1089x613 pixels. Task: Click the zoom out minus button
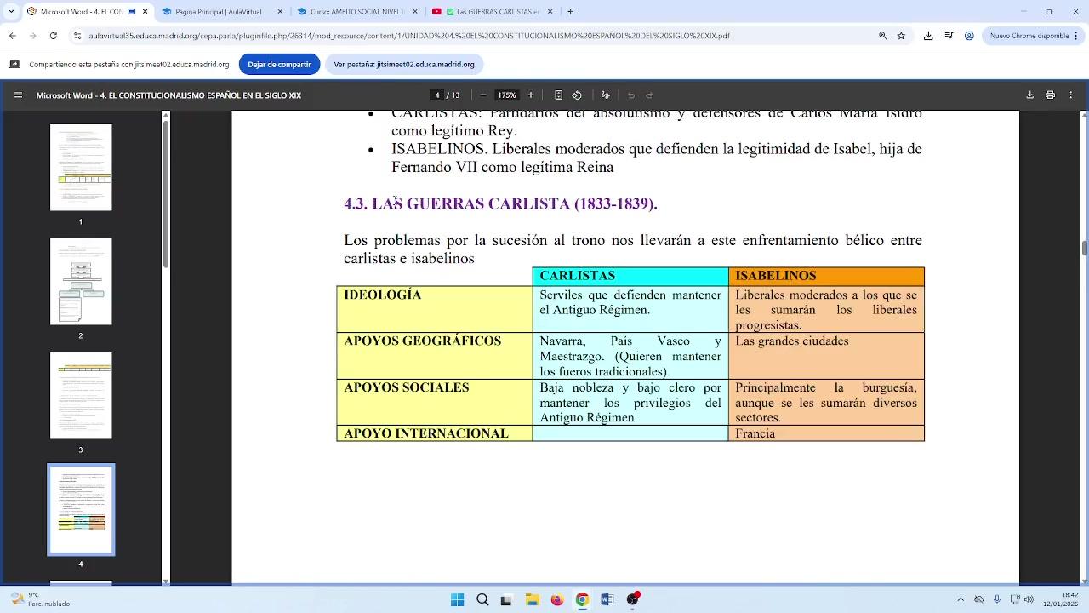point(483,95)
